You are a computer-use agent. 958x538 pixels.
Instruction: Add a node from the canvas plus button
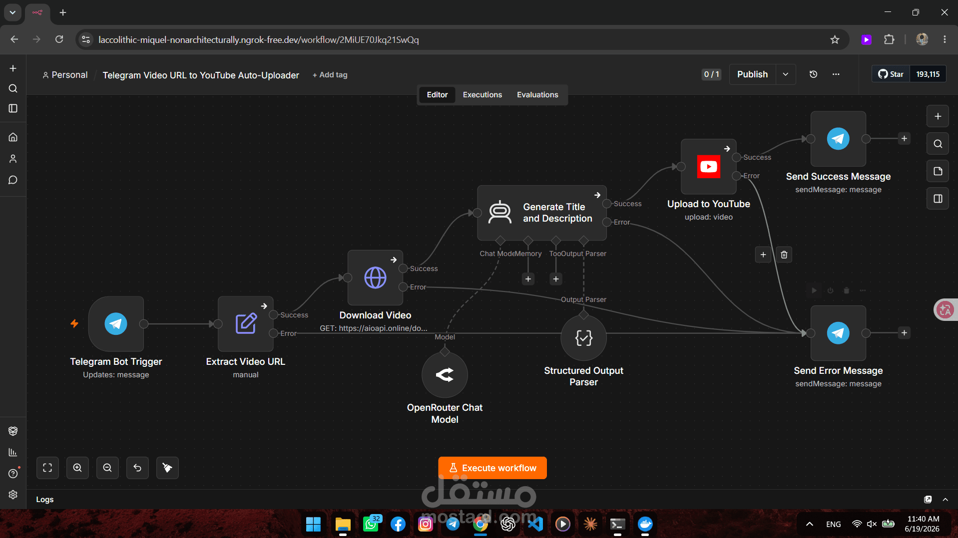(x=938, y=116)
